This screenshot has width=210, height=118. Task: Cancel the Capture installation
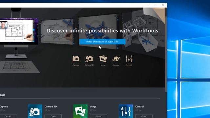pyautogui.click(x=8, y=116)
